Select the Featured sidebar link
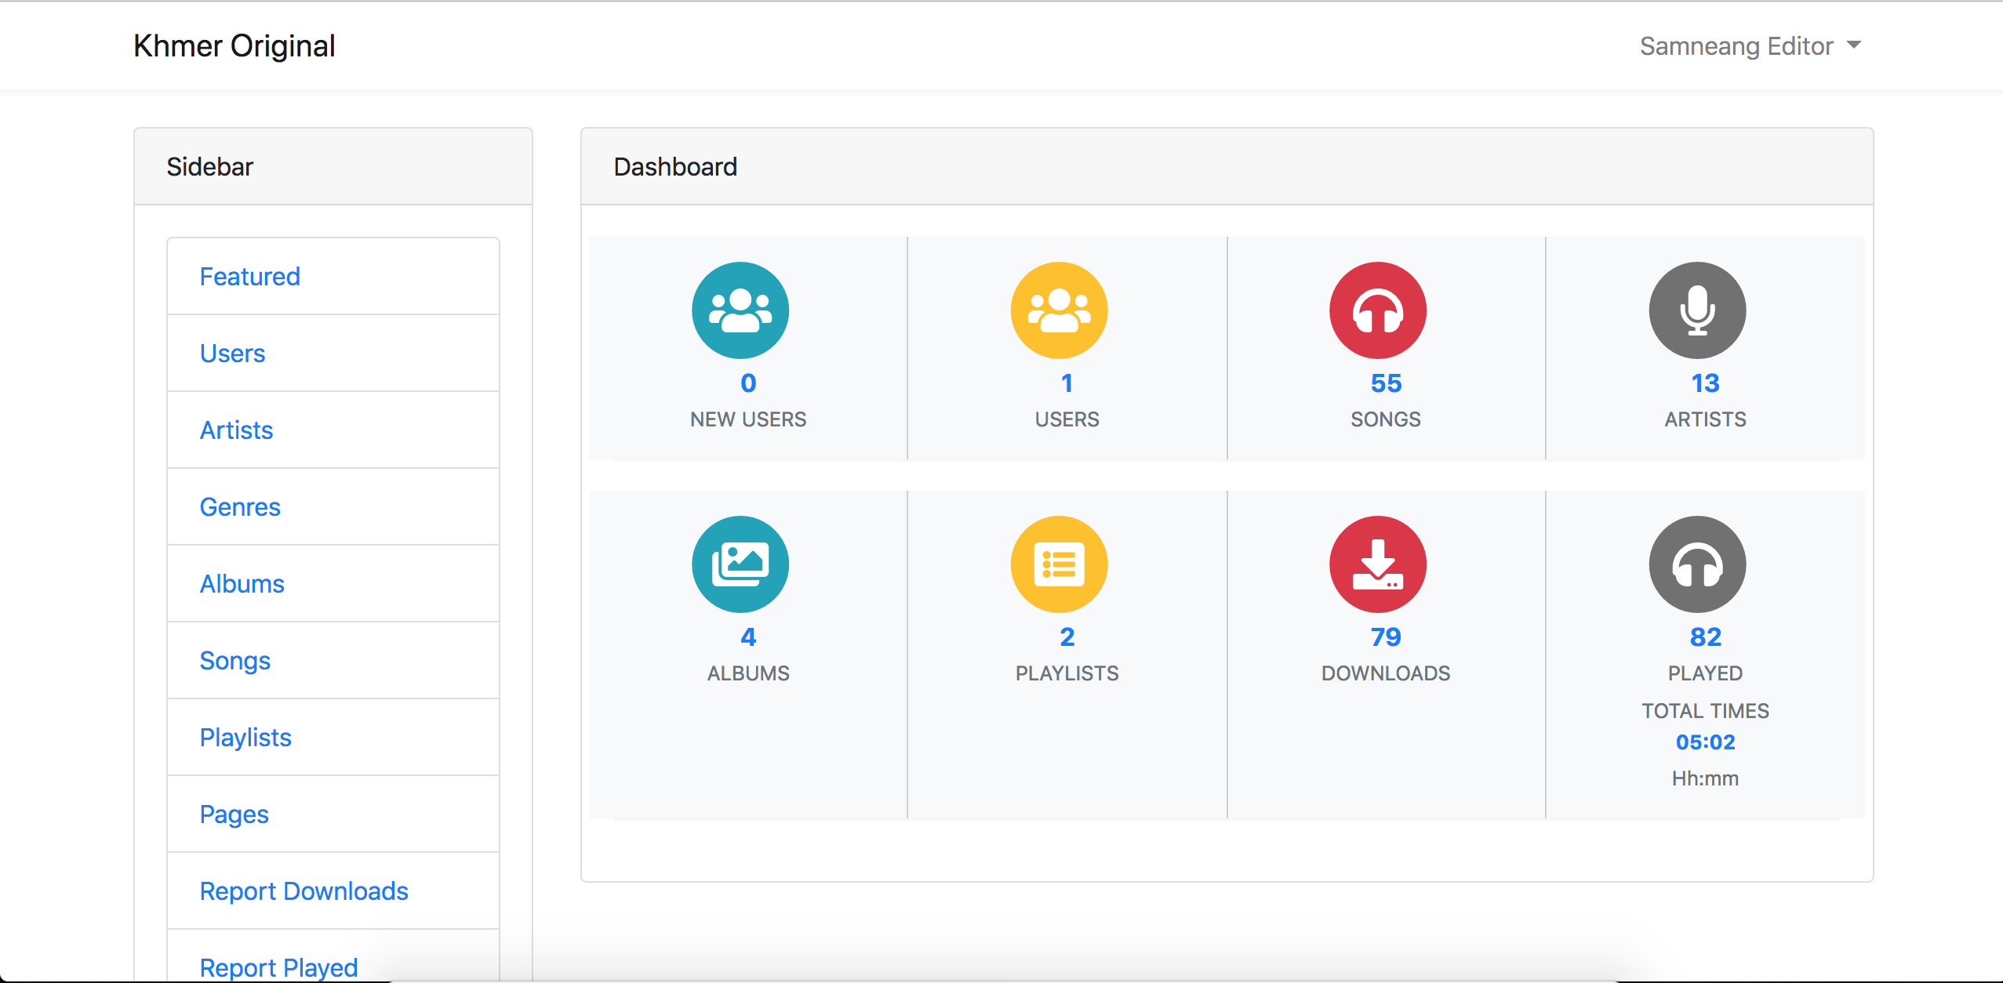 (x=250, y=276)
